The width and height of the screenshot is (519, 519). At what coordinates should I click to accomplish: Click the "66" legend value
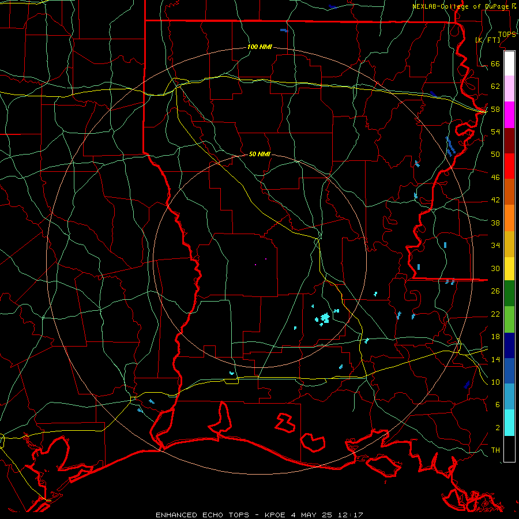point(495,63)
